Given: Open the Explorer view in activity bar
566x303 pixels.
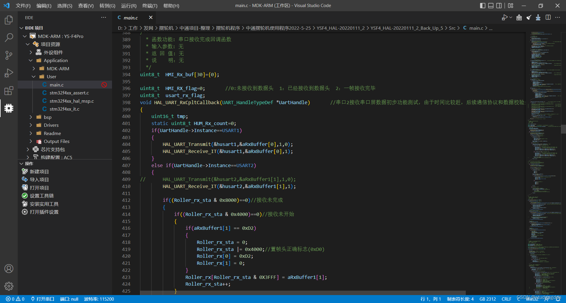Looking at the screenshot, I should click(x=9, y=20).
